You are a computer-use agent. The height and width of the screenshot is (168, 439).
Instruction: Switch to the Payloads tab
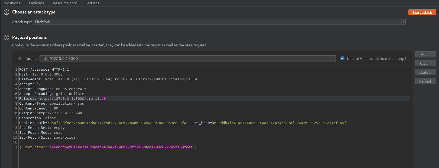coord(36,3)
